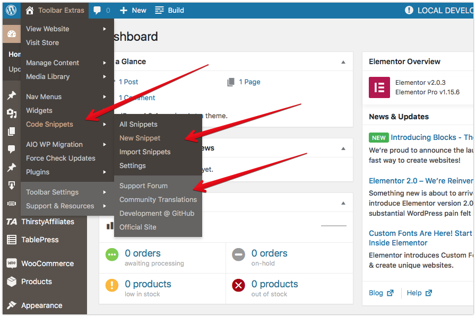Image resolution: width=476 pixels, height=317 pixels.
Task: Click the Pages icon in sidebar
Action: tap(12, 131)
